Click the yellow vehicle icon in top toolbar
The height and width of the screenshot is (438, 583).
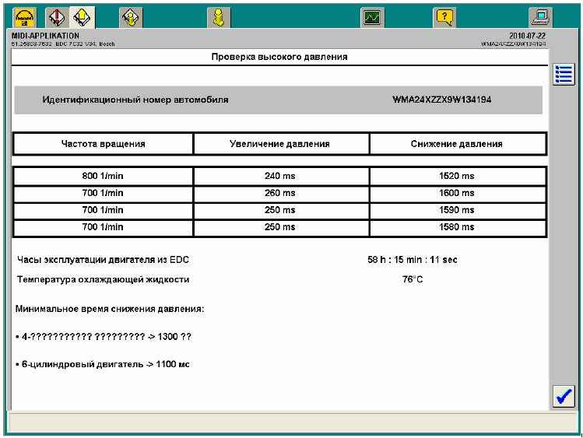pos(24,16)
